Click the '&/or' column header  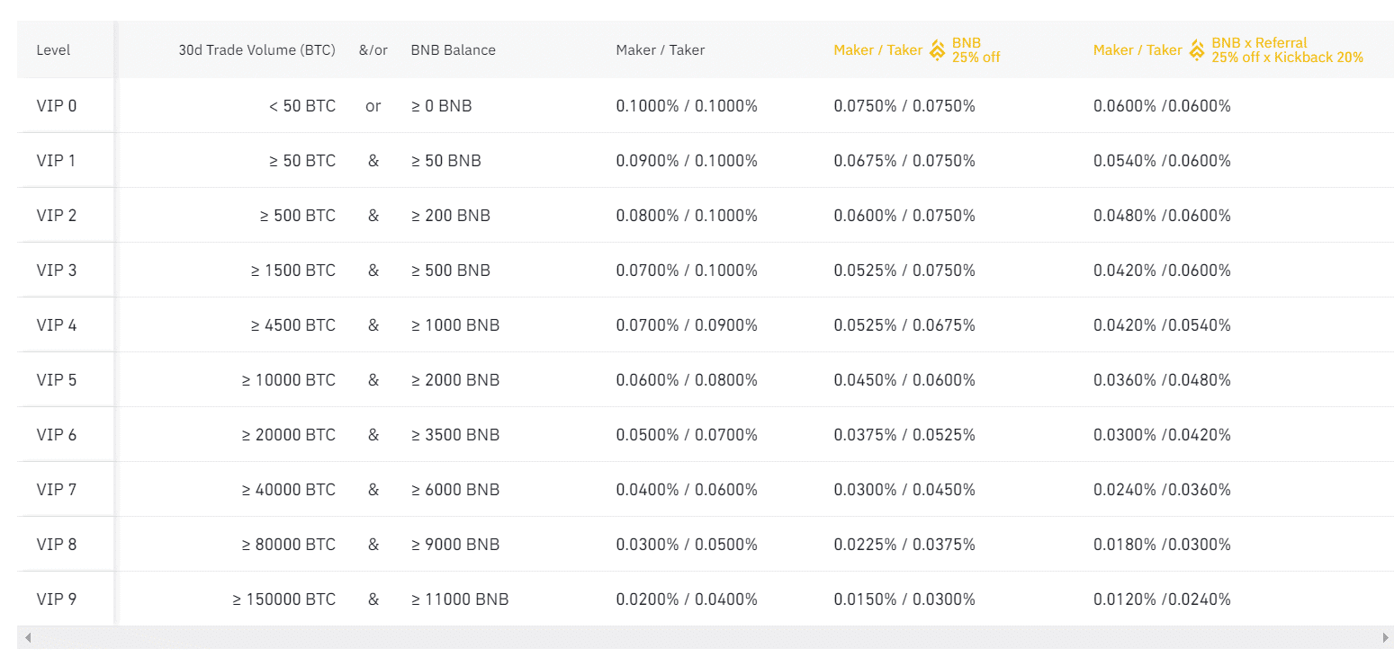click(x=373, y=50)
